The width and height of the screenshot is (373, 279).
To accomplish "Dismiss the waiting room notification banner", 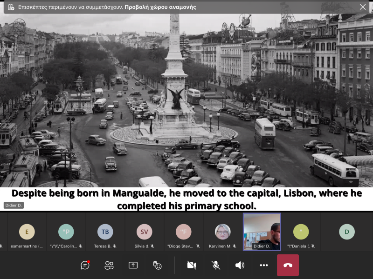I will click(363, 7).
